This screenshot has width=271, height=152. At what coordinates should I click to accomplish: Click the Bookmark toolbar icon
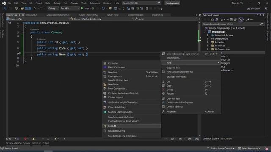(x=147, y=8)
